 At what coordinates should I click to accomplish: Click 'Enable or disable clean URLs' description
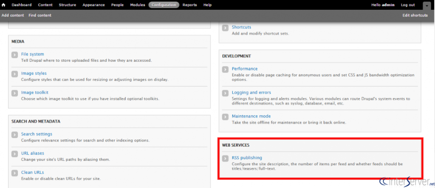point(61,179)
